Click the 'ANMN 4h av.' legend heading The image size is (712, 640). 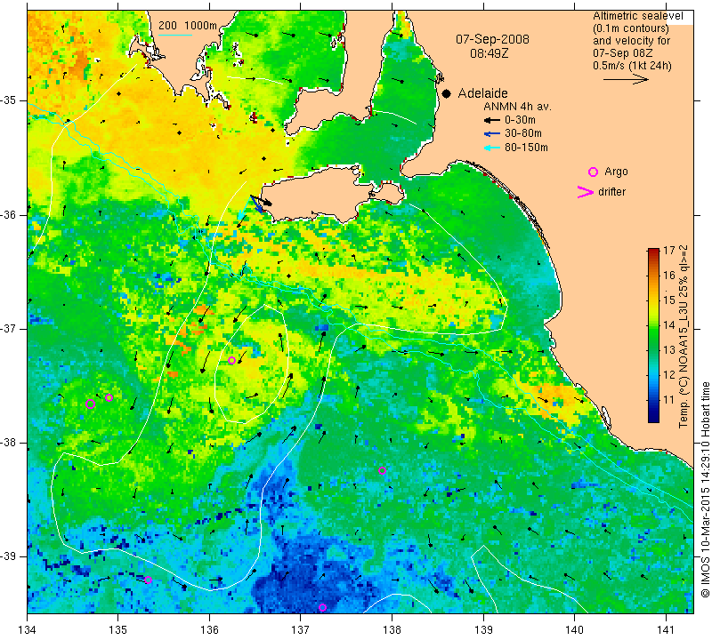pyautogui.click(x=517, y=107)
